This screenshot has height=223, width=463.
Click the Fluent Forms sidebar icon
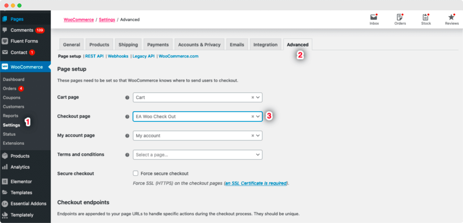(6, 41)
